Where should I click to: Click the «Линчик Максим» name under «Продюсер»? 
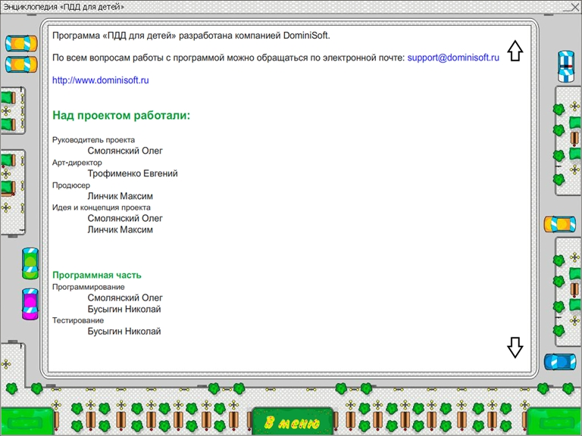click(120, 196)
